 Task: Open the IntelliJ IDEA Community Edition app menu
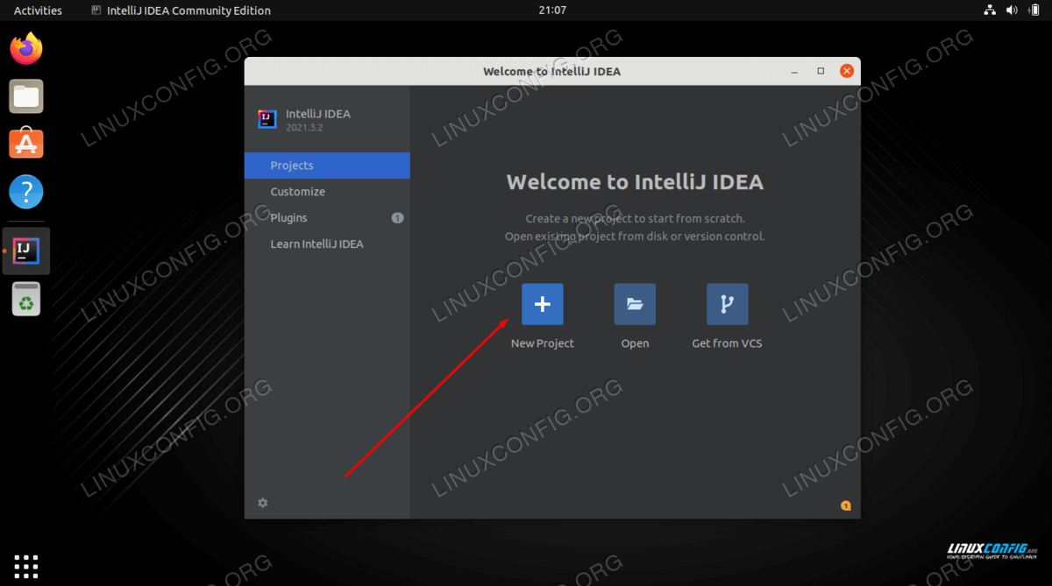[x=181, y=11]
